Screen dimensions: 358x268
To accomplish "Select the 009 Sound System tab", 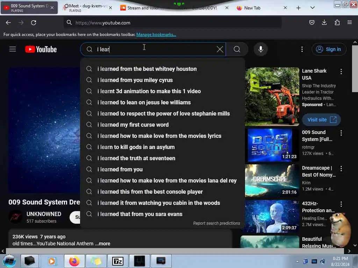I will click(x=29, y=8).
